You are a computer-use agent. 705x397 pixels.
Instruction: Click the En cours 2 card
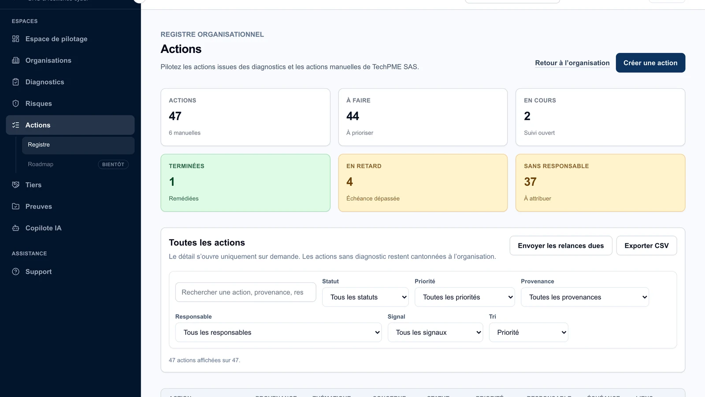pyautogui.click(x=600, y=117)
